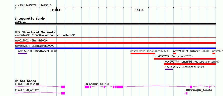Open the nsv5930671 (Almarri2020) variant label
Screen dimensions: 223x96
191,51
